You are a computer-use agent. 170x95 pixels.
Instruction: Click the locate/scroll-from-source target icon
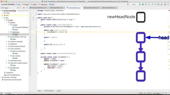tap(18, 8)
